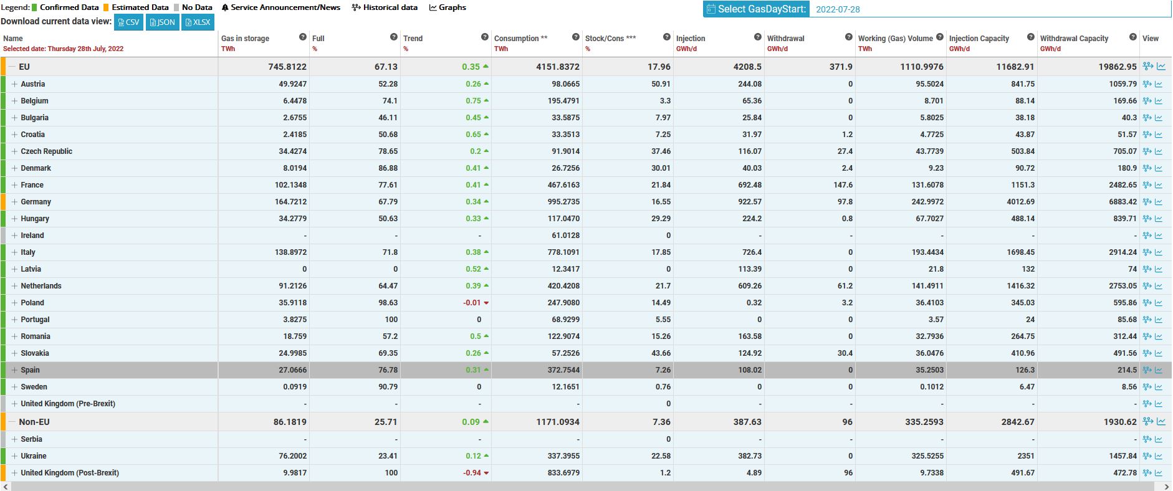Open graph icon for EU row
The width and height of the screenshot is (1173, 491).
point(1161,67)
